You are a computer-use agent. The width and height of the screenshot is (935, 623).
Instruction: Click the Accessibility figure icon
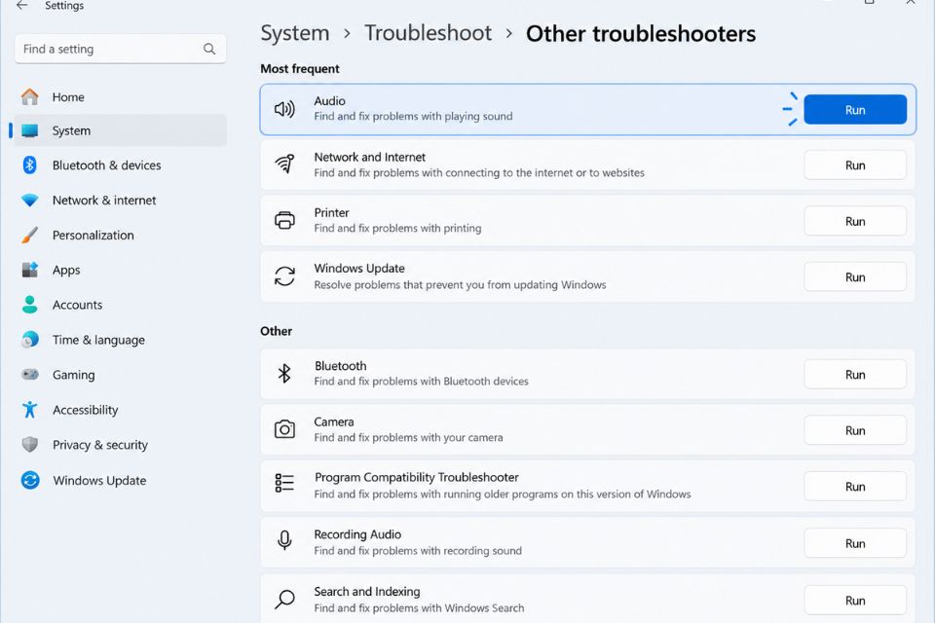pos(30,410)
